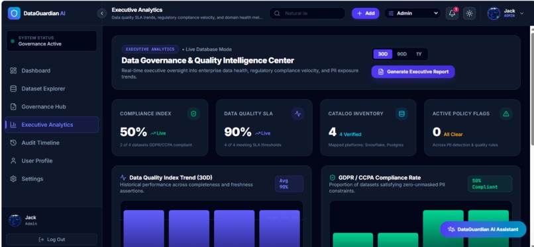Click the 90% data quality SLA value

click(238, 131)
